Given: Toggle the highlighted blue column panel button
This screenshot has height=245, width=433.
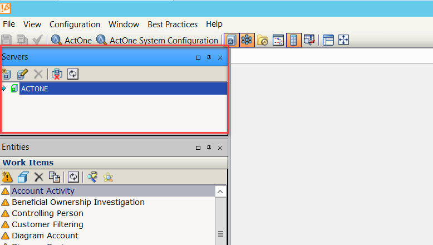Looking at the screenshot, I should point(293,40).
